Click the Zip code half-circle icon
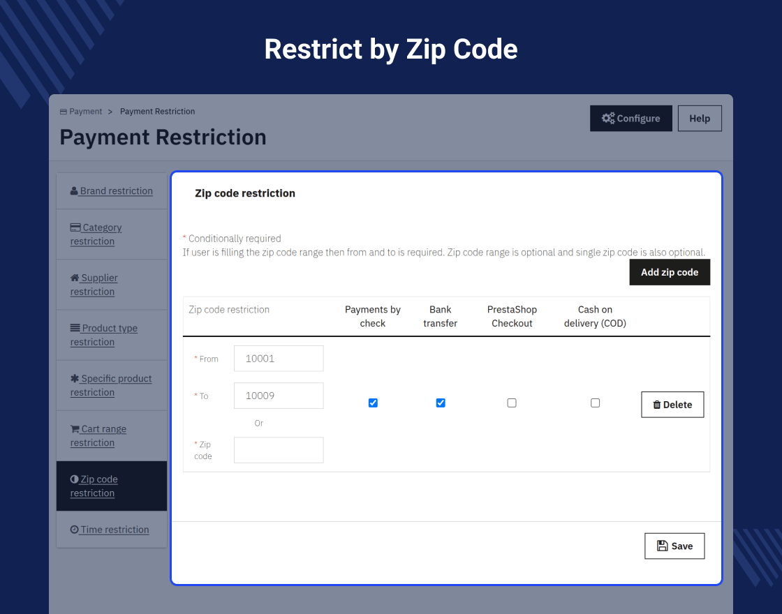This screenshot has height=614, width=782. click(74, 479)
